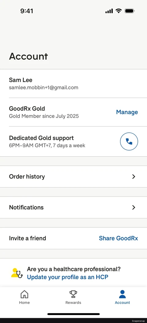Click the Manage link for GoodRx Gold
Image resolution: width=147 pixels, height=323 pixels.
[x=127, y=112]
